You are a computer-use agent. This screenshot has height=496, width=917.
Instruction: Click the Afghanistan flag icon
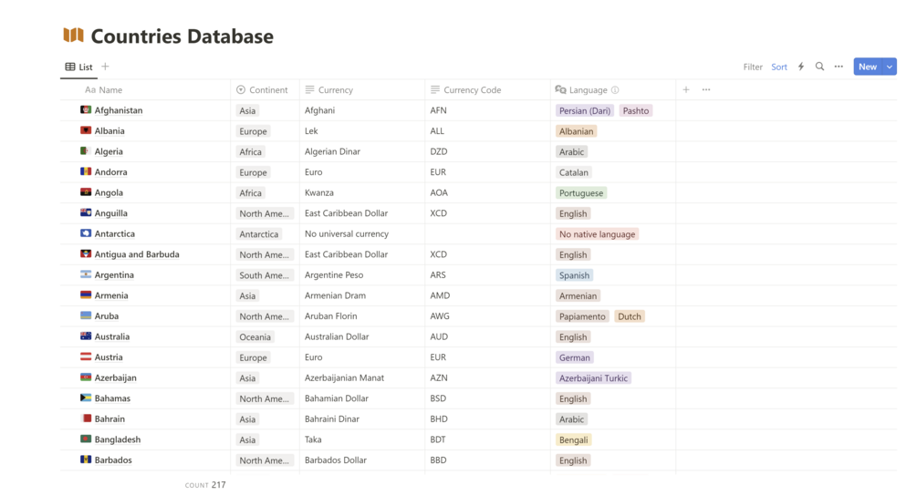click(x=86, y=110)
